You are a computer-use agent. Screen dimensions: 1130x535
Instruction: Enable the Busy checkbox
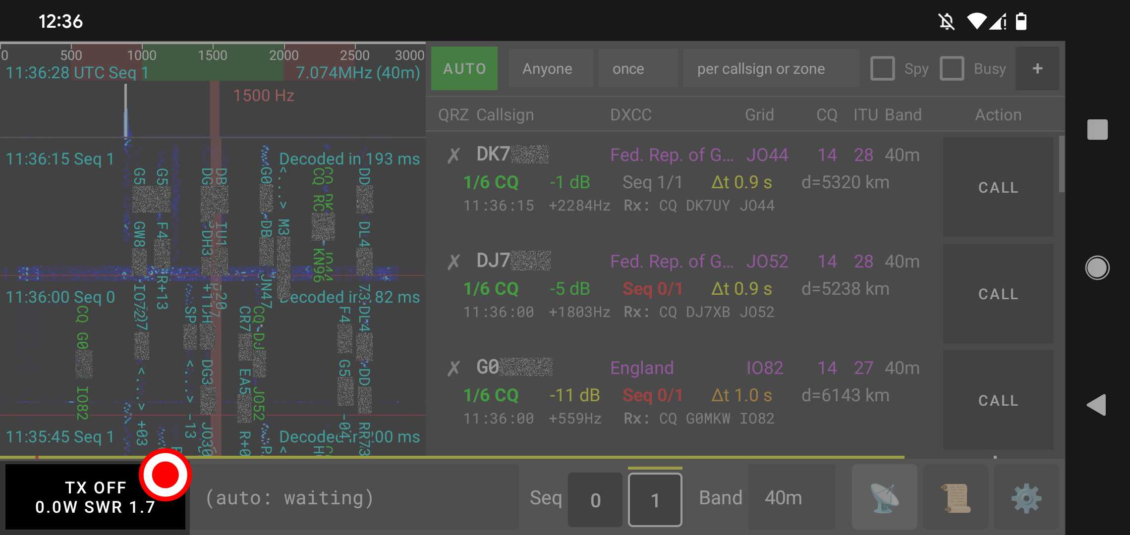(952, 68)
